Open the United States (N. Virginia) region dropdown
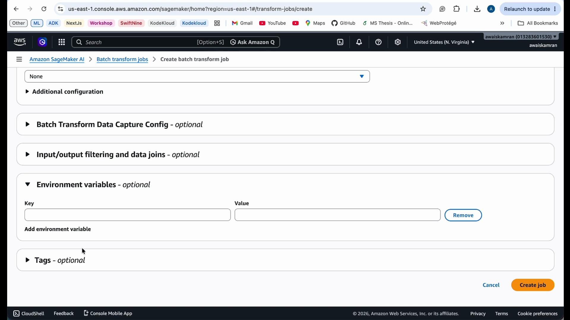The width and height of the screenshot is (570, 320). [444, 42]
